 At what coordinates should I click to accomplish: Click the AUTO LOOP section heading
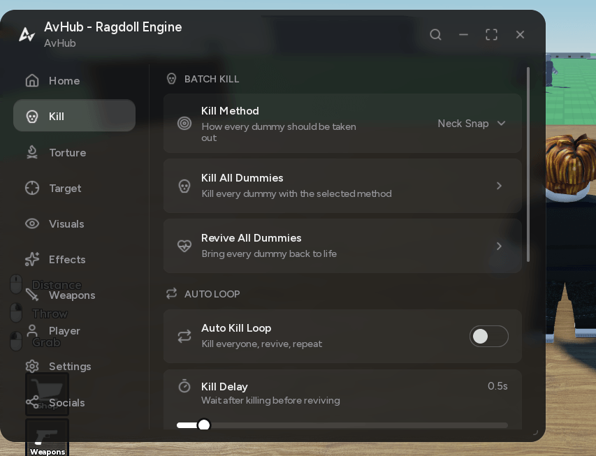point(212,294)
